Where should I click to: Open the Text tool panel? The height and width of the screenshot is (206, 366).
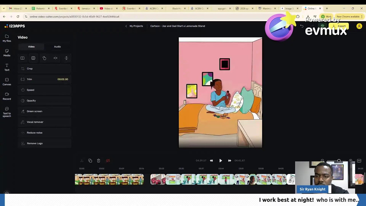(7, 67)
